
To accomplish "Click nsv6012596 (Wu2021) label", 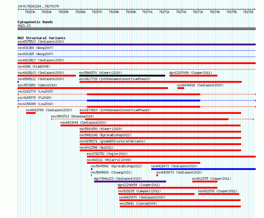I will (96, 147).
